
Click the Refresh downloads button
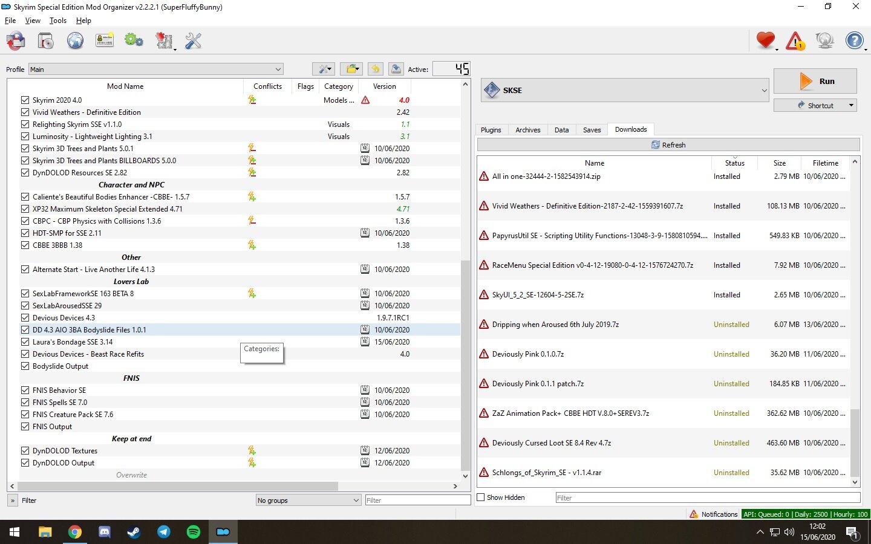click(668, 145)
